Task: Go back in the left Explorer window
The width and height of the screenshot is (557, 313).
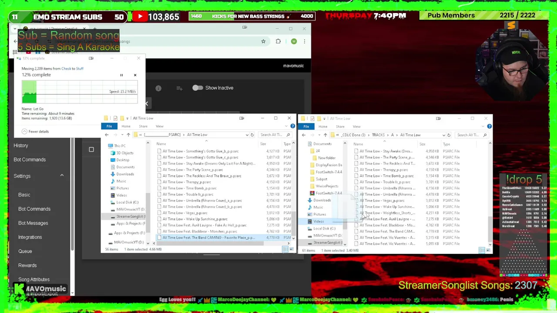Action: coord(107,135)
